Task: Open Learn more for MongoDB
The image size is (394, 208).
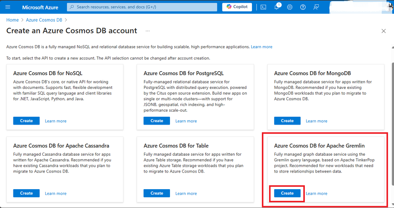Action: point(316,121)
